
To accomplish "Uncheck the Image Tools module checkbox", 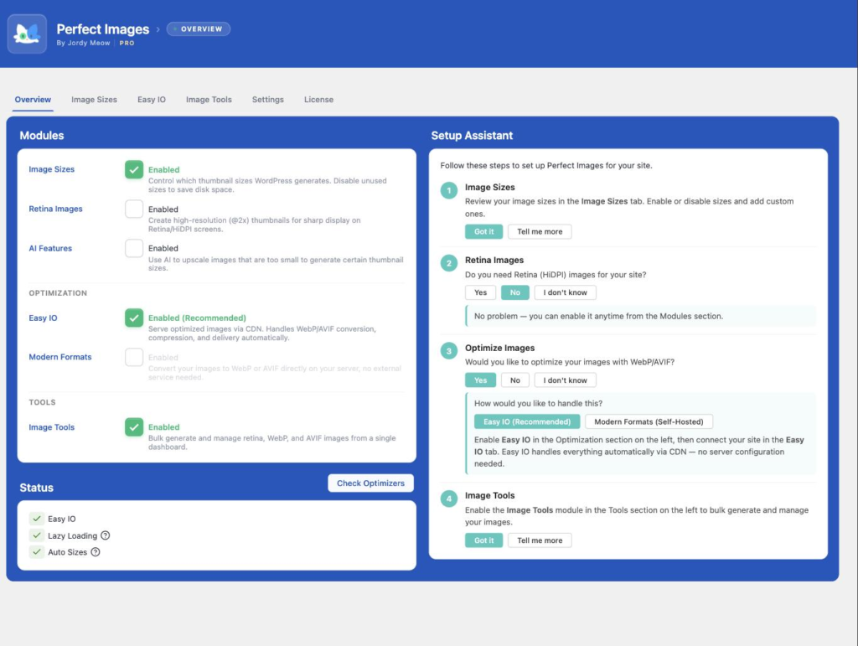I will tap(134, 426).
